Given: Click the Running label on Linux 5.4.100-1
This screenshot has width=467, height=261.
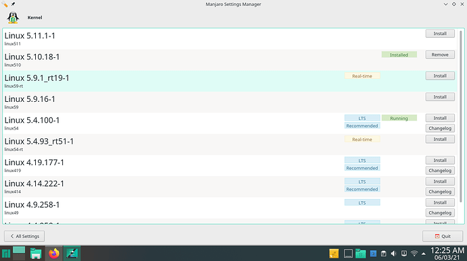Looking at the screenshot, I should click(399, 118).
